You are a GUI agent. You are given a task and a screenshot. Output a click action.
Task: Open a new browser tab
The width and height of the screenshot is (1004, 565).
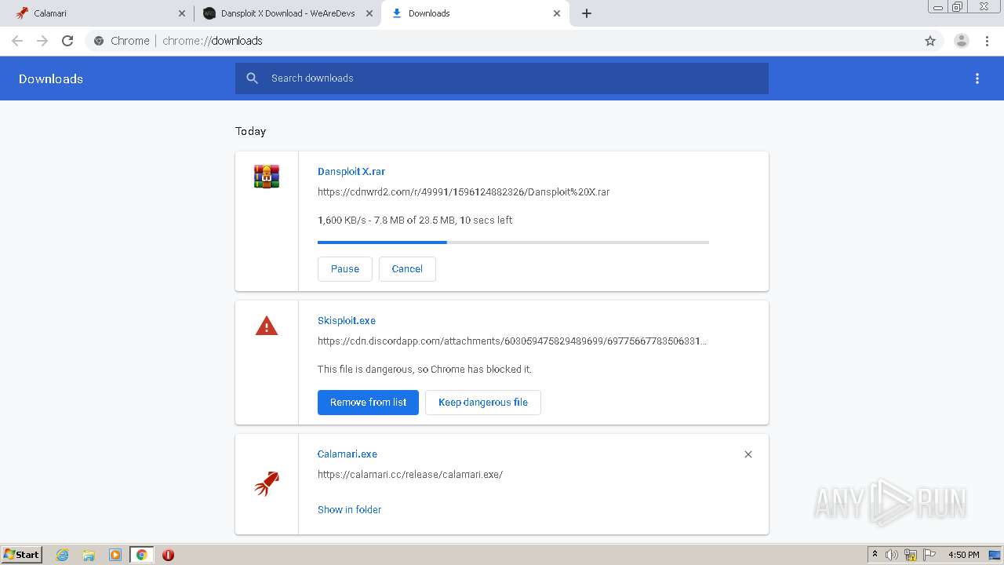point(587,13)
